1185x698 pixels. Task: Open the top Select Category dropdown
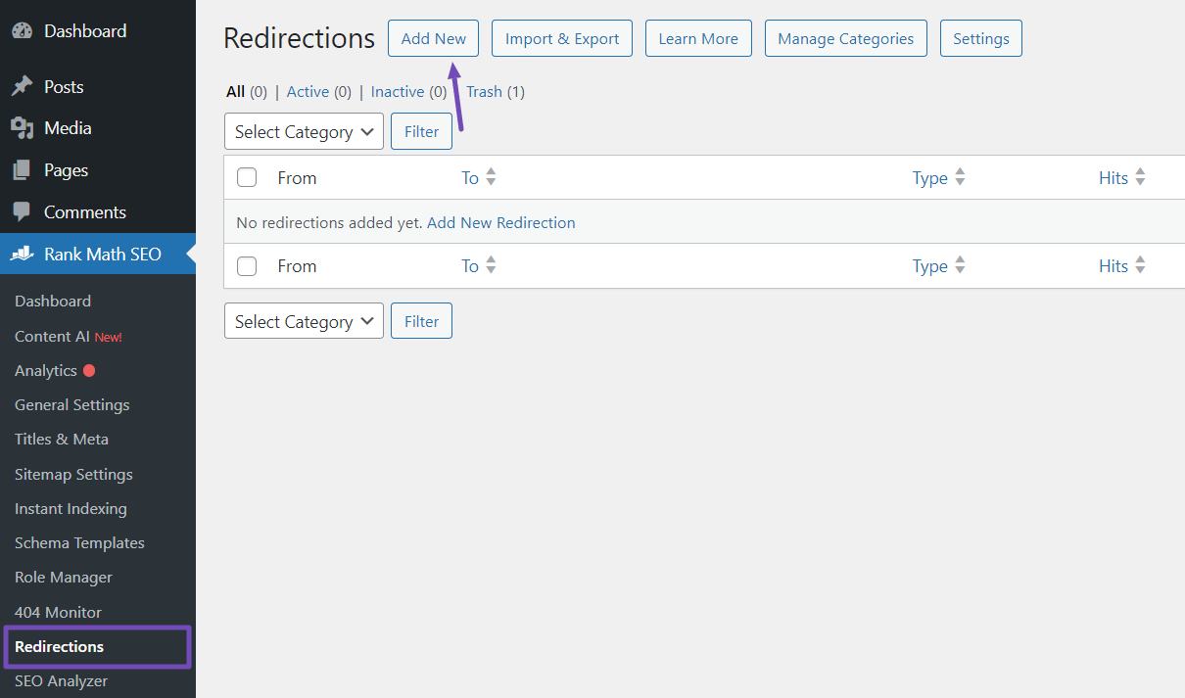(304, 131)
